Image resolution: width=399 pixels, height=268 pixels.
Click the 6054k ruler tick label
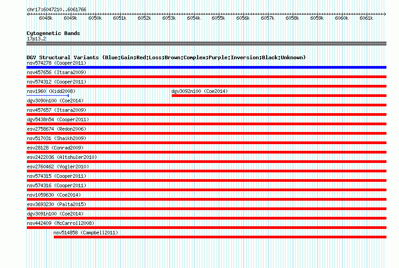tap(194, 18)
